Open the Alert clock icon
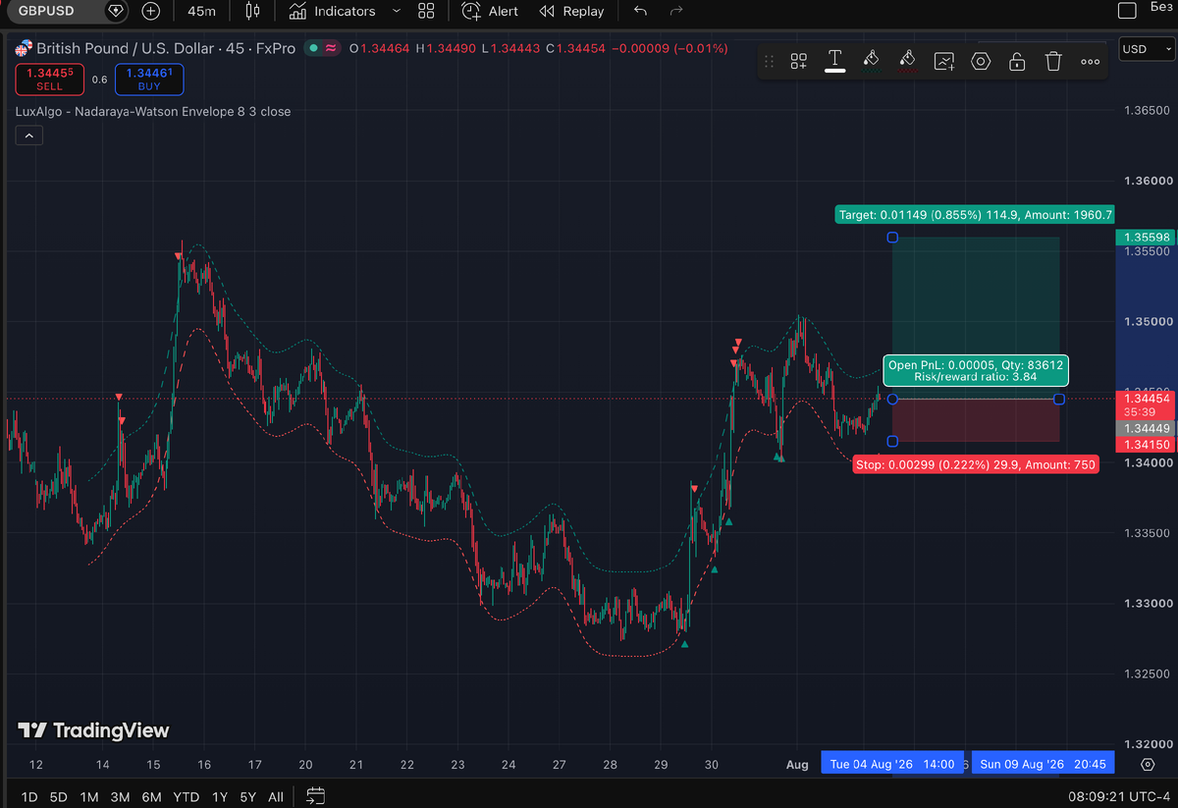Image resolution: width=1178 pixels, height=808 pixels. (471, 11)
